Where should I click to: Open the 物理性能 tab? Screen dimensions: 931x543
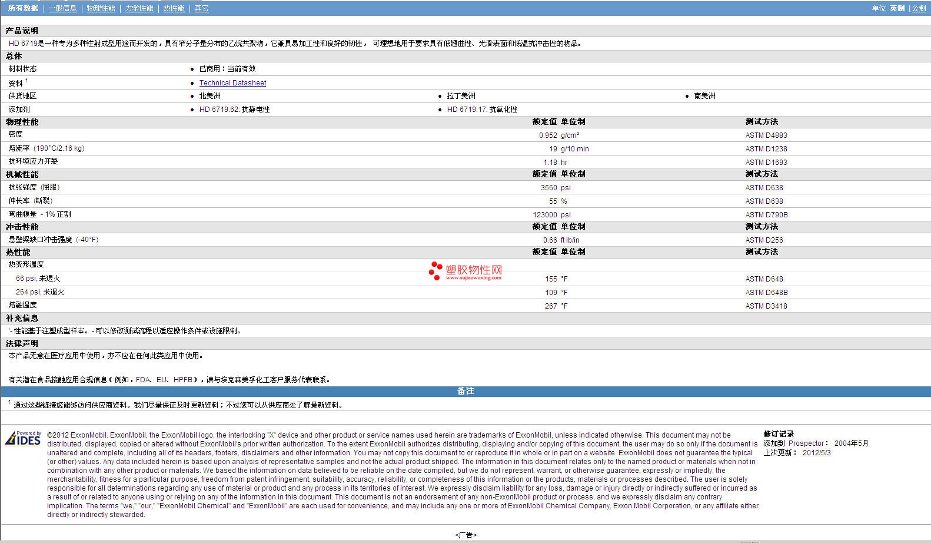(x=101, y=8)
